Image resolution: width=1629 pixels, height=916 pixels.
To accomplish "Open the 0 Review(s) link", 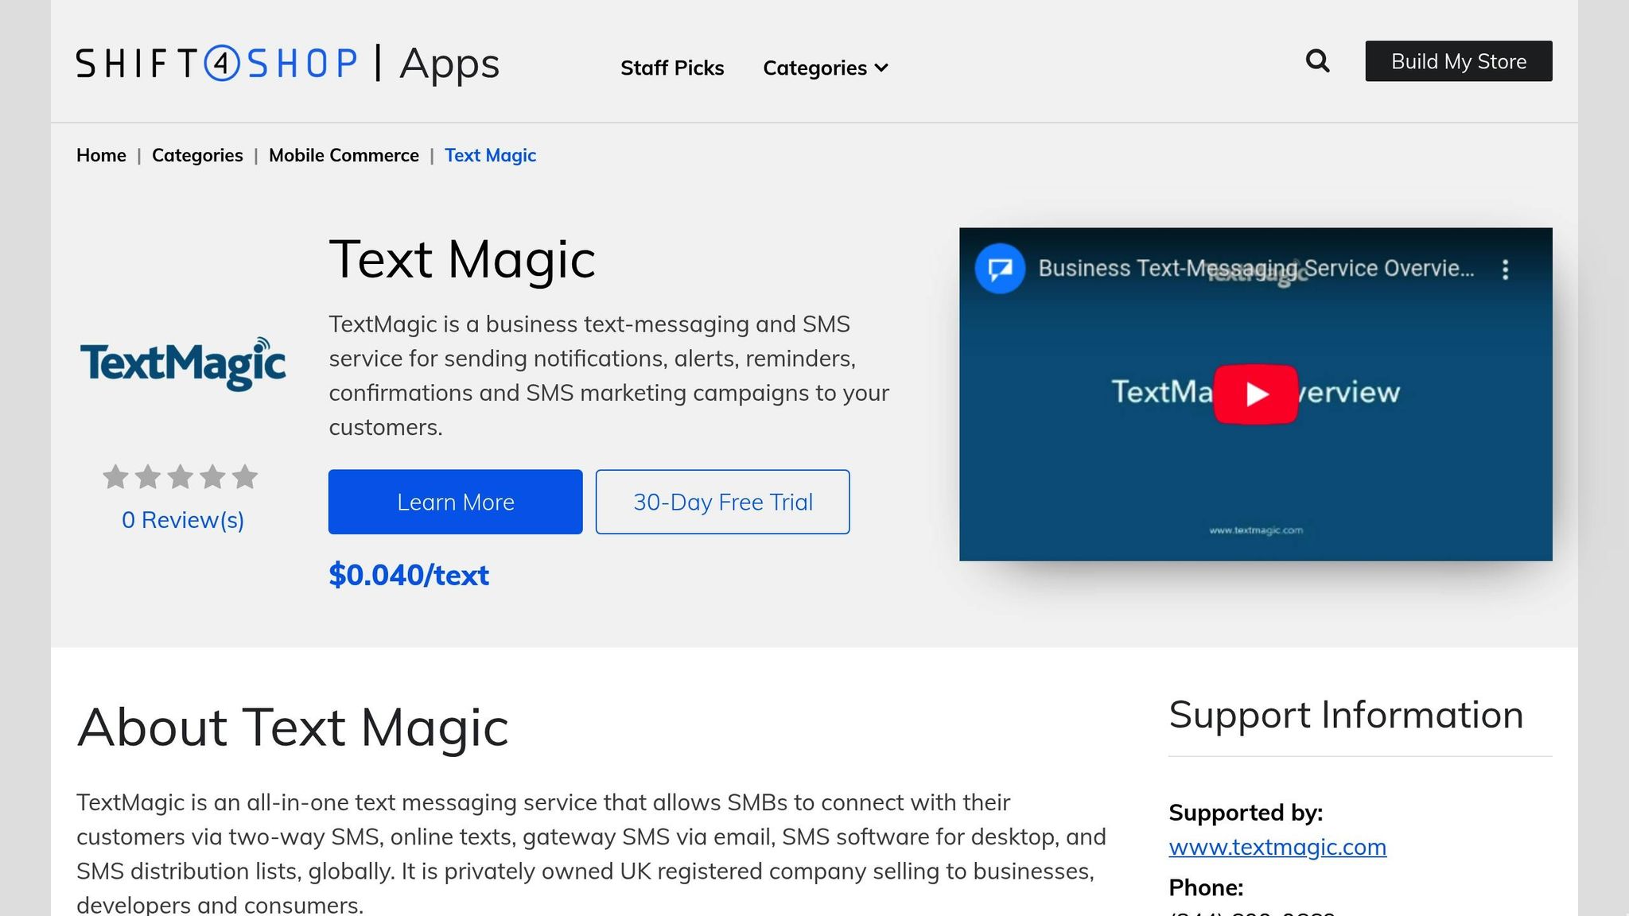I will 183,520.
